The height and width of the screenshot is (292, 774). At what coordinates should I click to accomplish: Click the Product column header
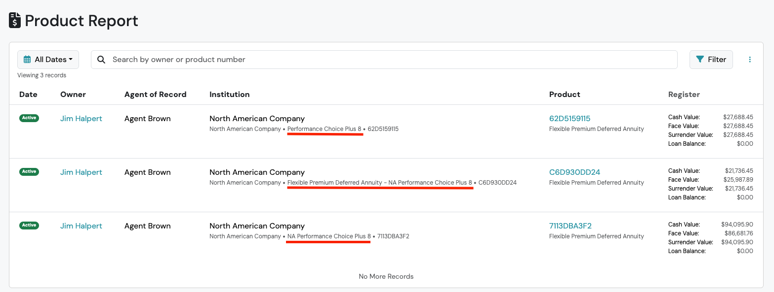pos(565,95)
